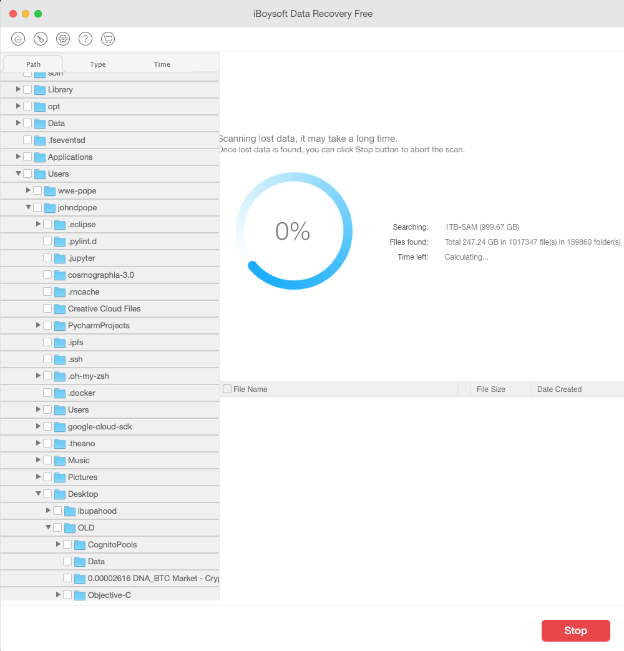The image size is (624, 651).
Task: Switch to the Type tab
Action: click(x=97, y=64)
